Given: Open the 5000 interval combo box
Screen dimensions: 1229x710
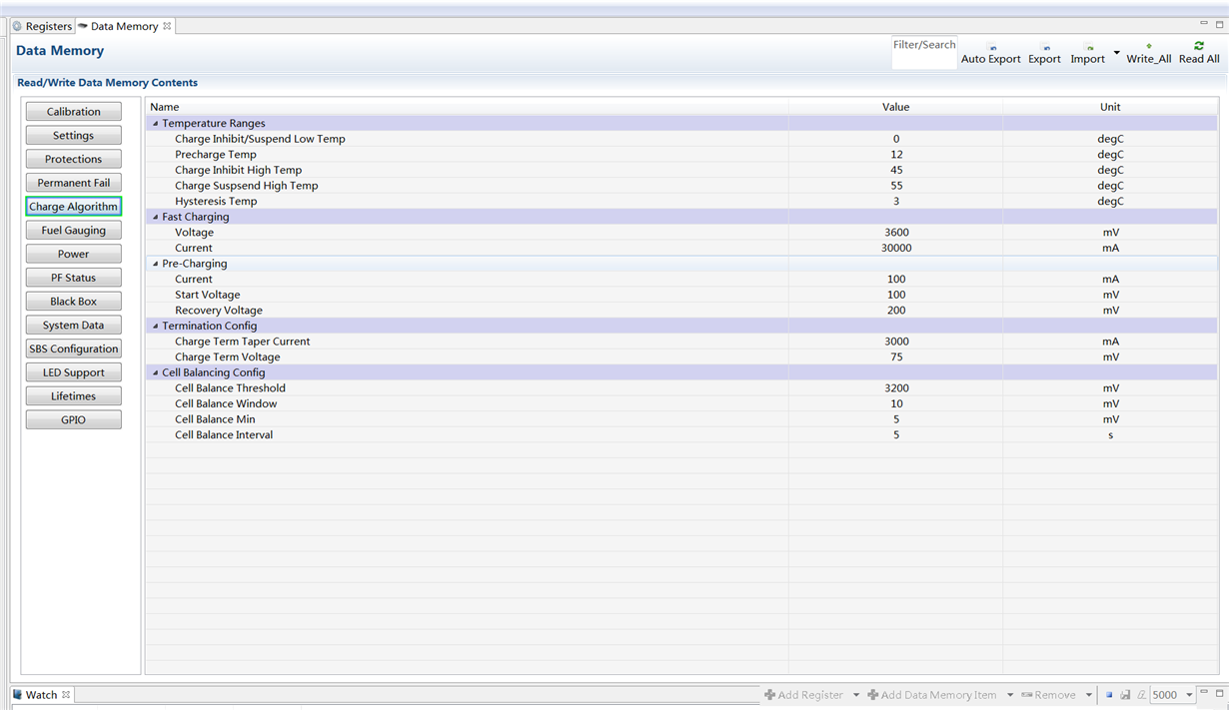Looking at the screenshot, I should [x=1173, y=695].
